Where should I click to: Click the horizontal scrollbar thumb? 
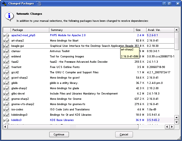(x=73, y=127)
